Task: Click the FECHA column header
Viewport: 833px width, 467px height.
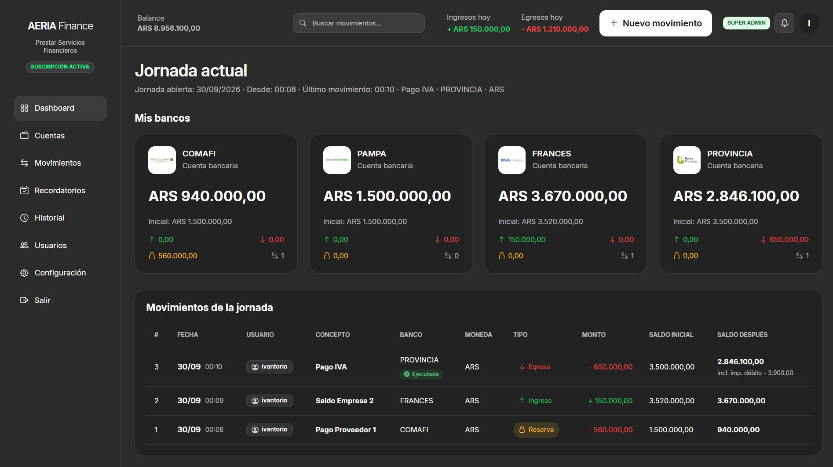Action: (188, 335)
